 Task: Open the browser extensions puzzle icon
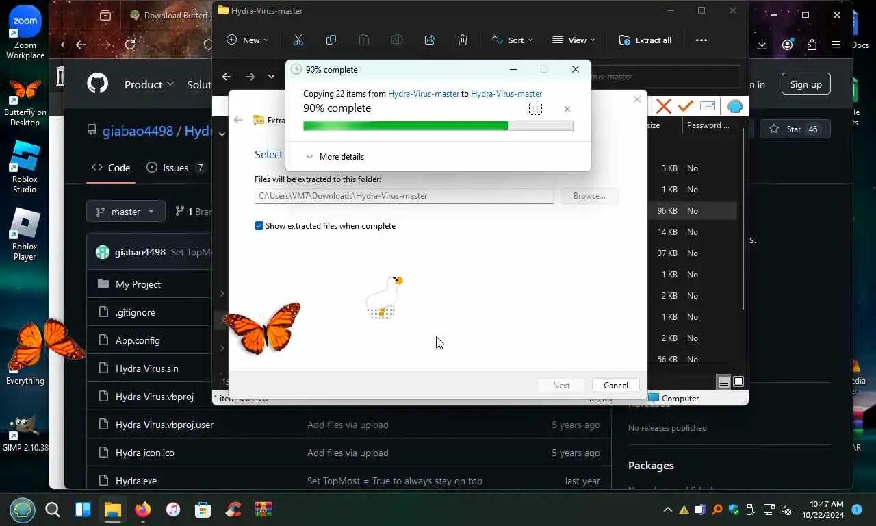812,45
